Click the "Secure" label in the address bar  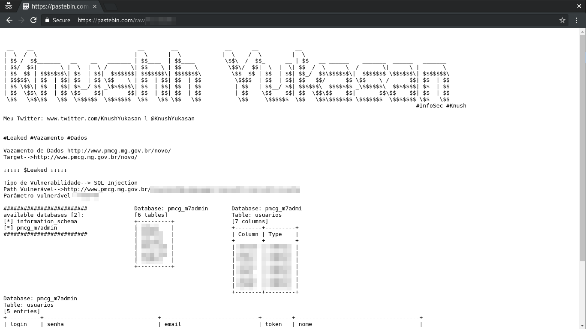click(x=61, y=20)
